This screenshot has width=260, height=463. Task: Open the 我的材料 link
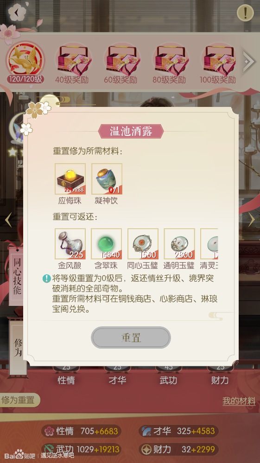coord(239,401)
